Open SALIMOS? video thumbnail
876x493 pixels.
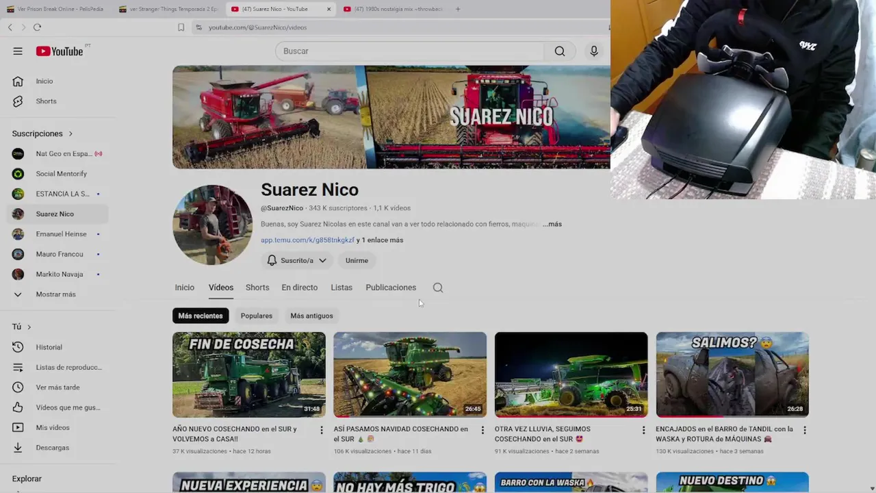(x=732, y=375)
